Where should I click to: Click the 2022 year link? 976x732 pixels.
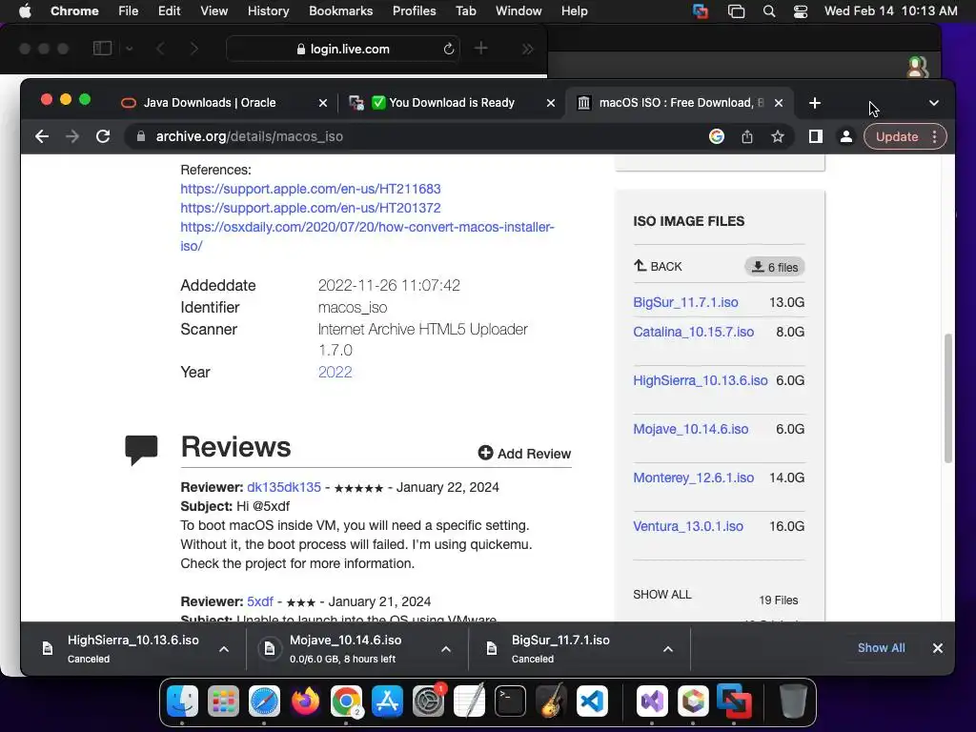point(335,372)
